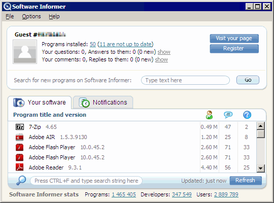
Task: Click the 1.20 M users value for Adobe AIR
Action: (x=209, y=137)
